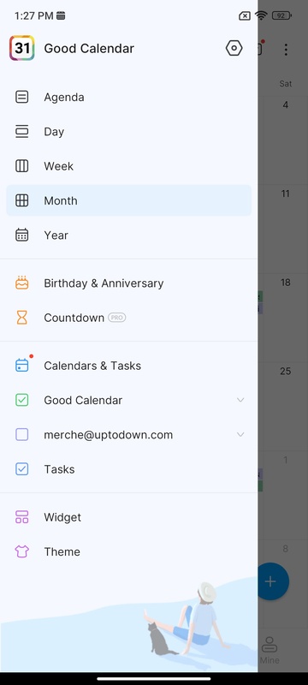Open settings via the hexagon icon
Screen dimensions: 308x685
[234, 48]
